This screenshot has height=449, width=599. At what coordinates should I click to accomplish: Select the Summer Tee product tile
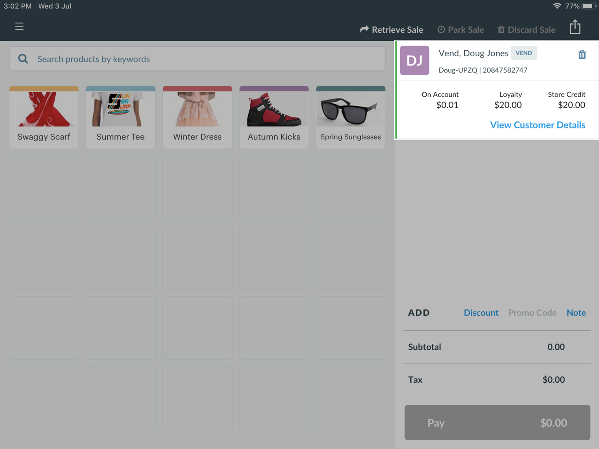[x=121, y=118]
